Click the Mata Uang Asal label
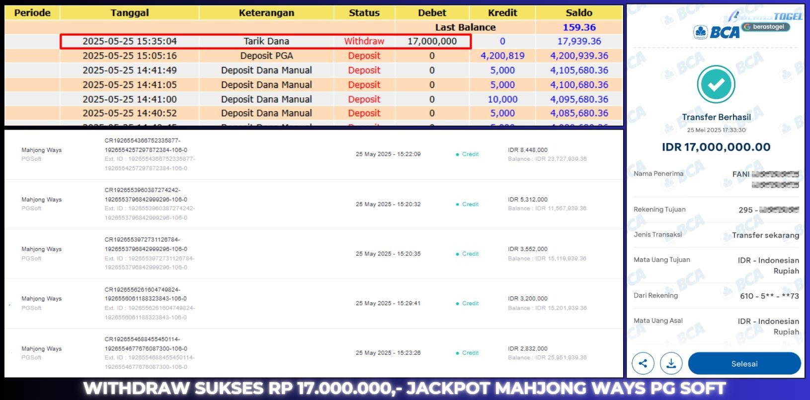 [x=658, y=321]
